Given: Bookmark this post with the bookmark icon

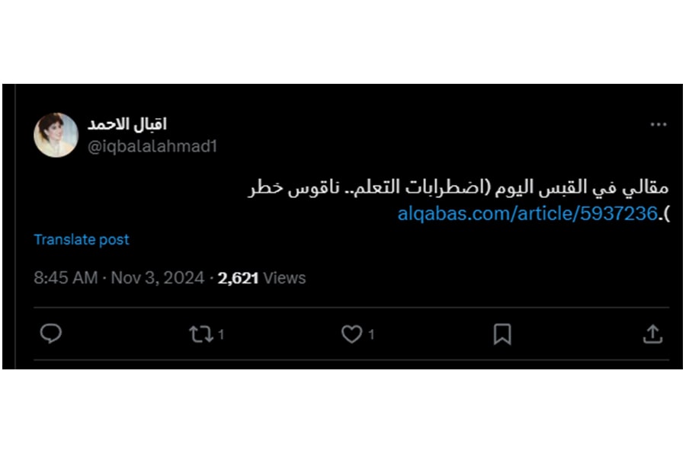Looking at the screenshot, I should point(502,334).
